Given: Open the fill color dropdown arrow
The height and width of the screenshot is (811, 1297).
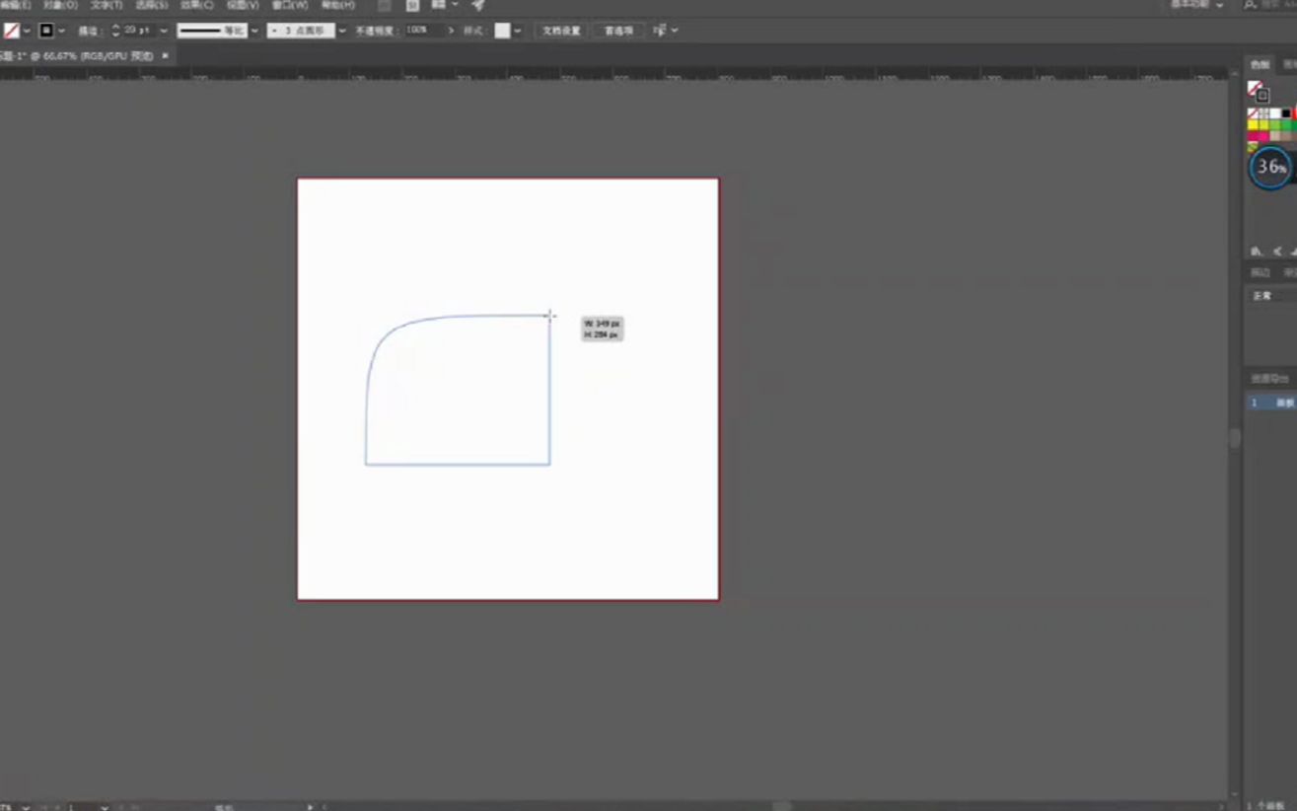Looking at the screenshot, I should (x=27, y=31).
